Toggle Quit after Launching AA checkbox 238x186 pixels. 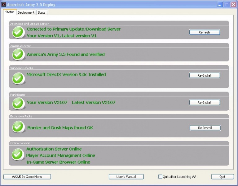160,177
